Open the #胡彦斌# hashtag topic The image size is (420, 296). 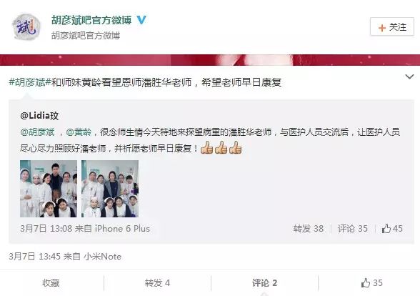pyautogui.click(x=30, y=82)
